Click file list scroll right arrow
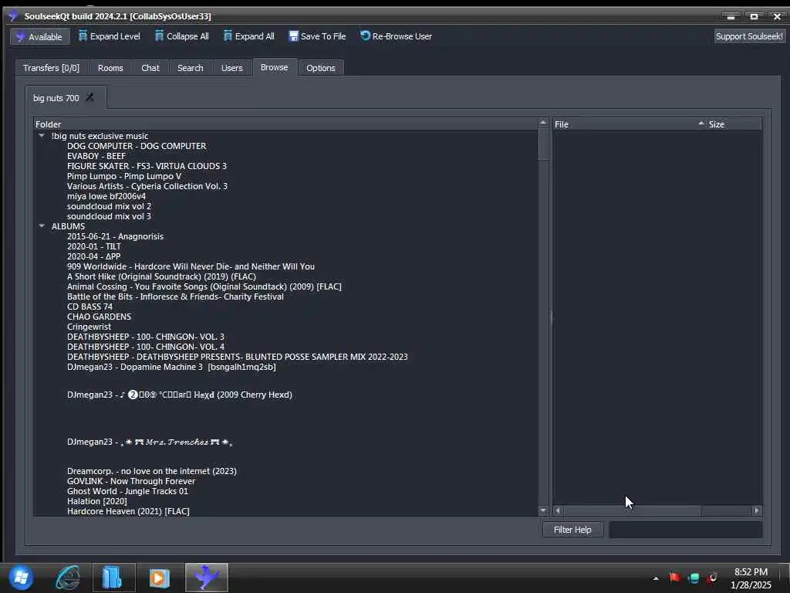The image size is (790, 593). pyautogui.click(x=756, y=510)
